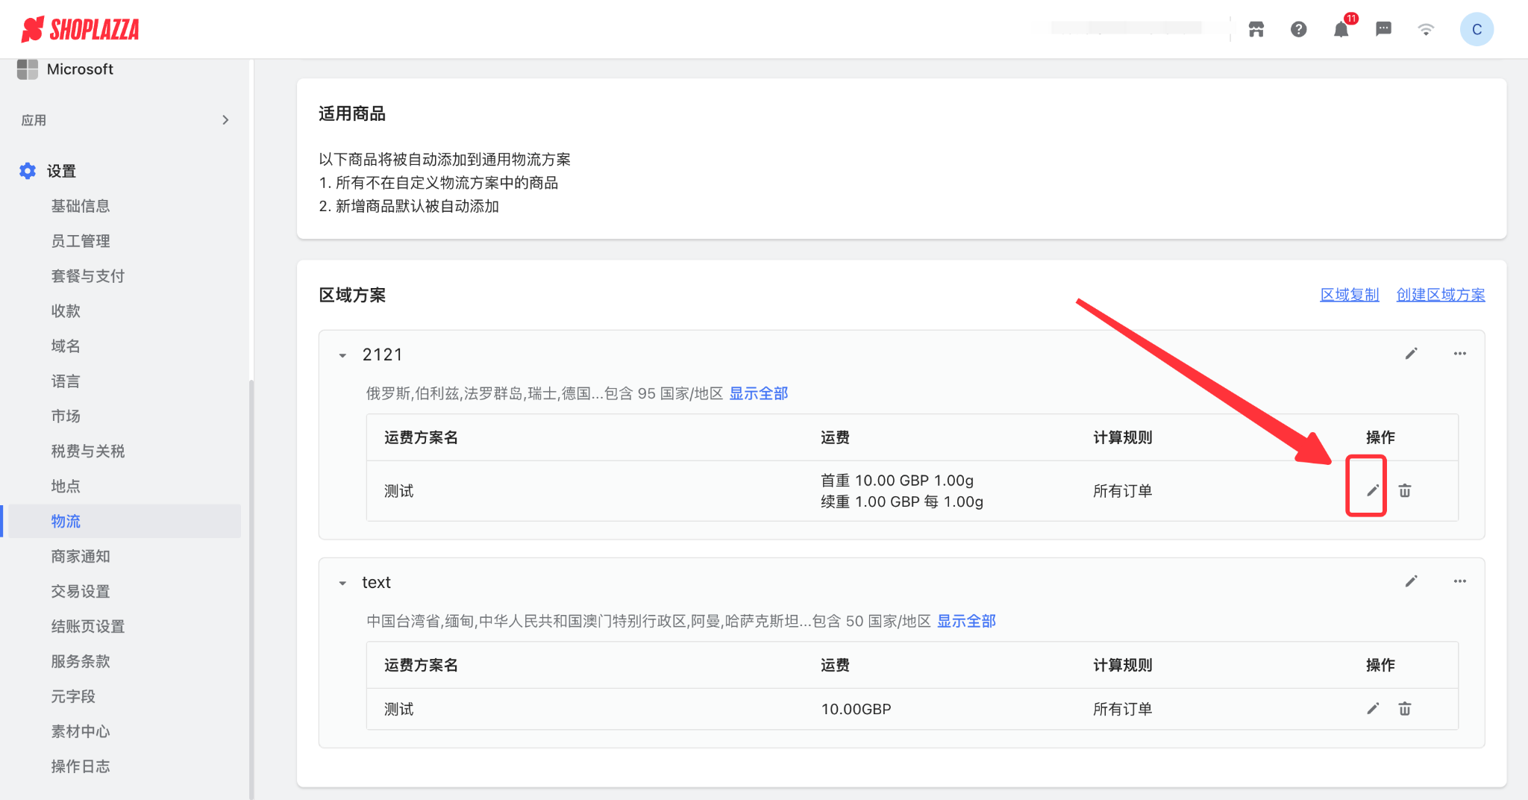Open 税费与关税 settings page
This screenshot has width=1528, height=800.
pyautogui.click(x=88, y=451)
